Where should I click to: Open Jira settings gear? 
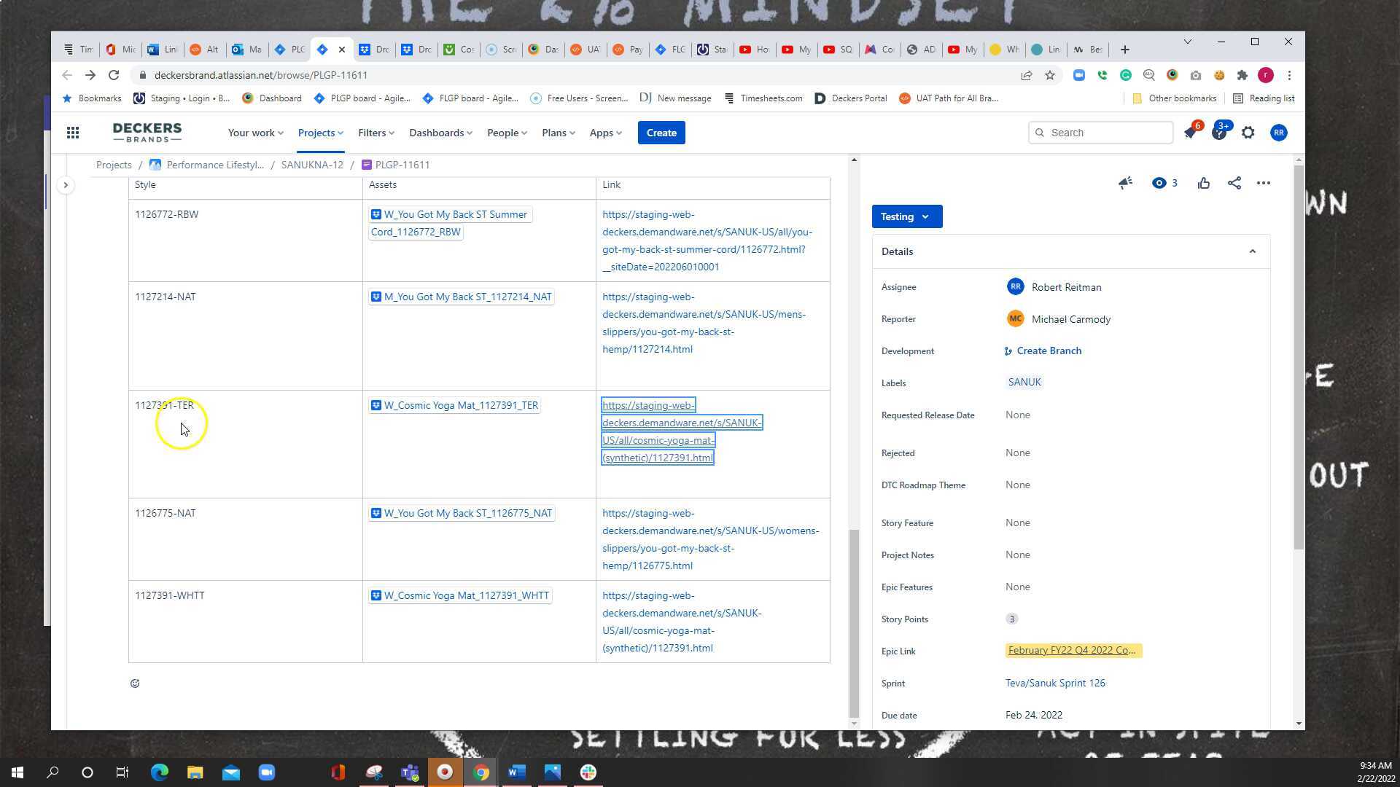[x=1248, y=133]
